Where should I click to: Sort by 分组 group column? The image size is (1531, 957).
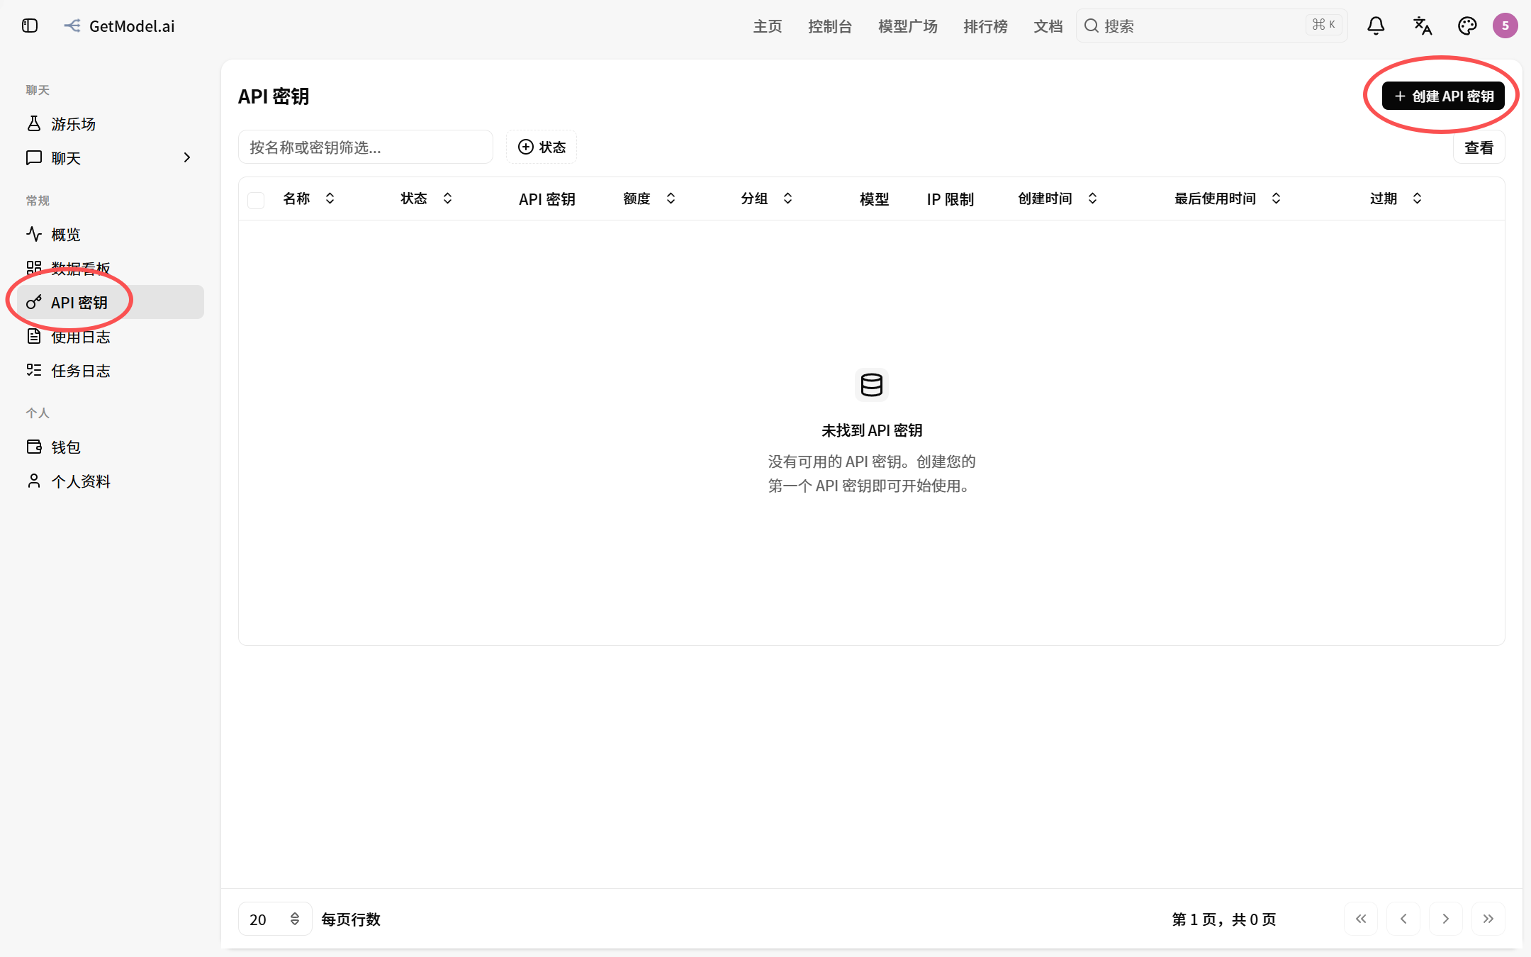click(767, 198)
